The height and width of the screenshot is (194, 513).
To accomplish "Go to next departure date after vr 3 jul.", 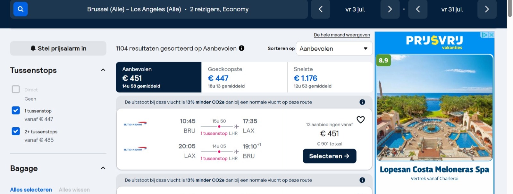I will click(x=390, y=9).
